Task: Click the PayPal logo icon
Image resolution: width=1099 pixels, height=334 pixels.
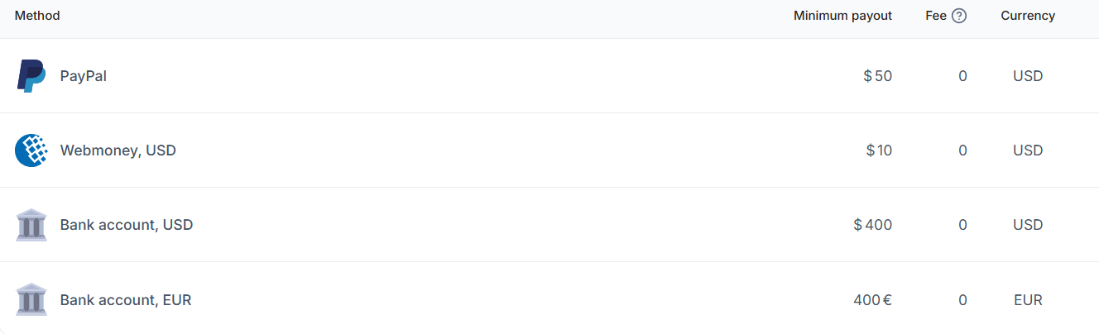Action: 31,76
